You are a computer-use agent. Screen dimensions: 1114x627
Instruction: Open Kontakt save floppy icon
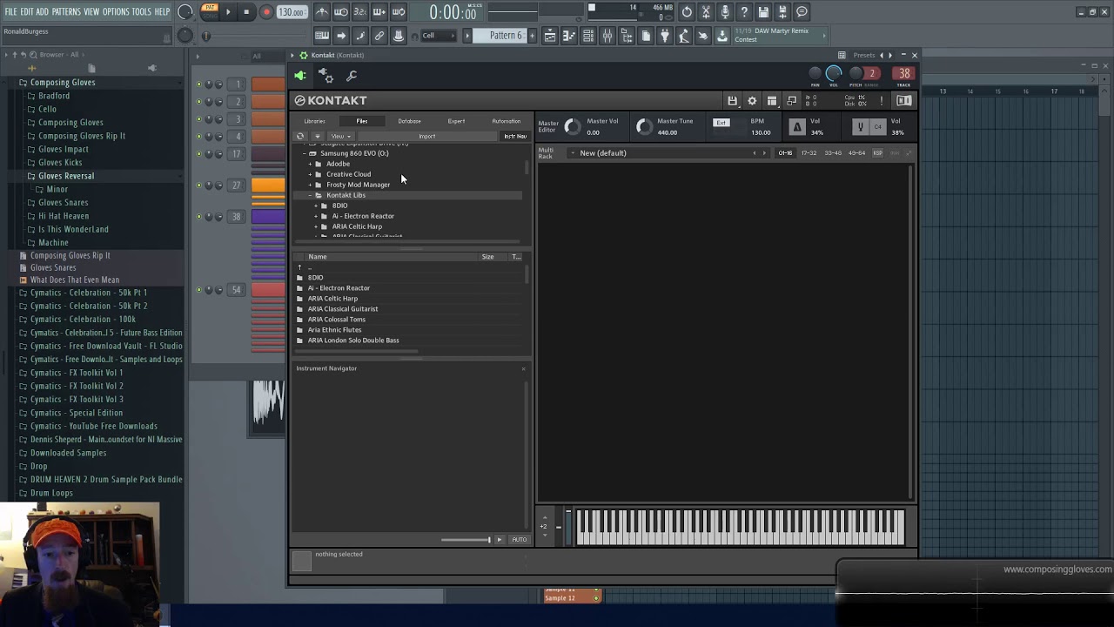pyautogui.click(x=732, y=101)
